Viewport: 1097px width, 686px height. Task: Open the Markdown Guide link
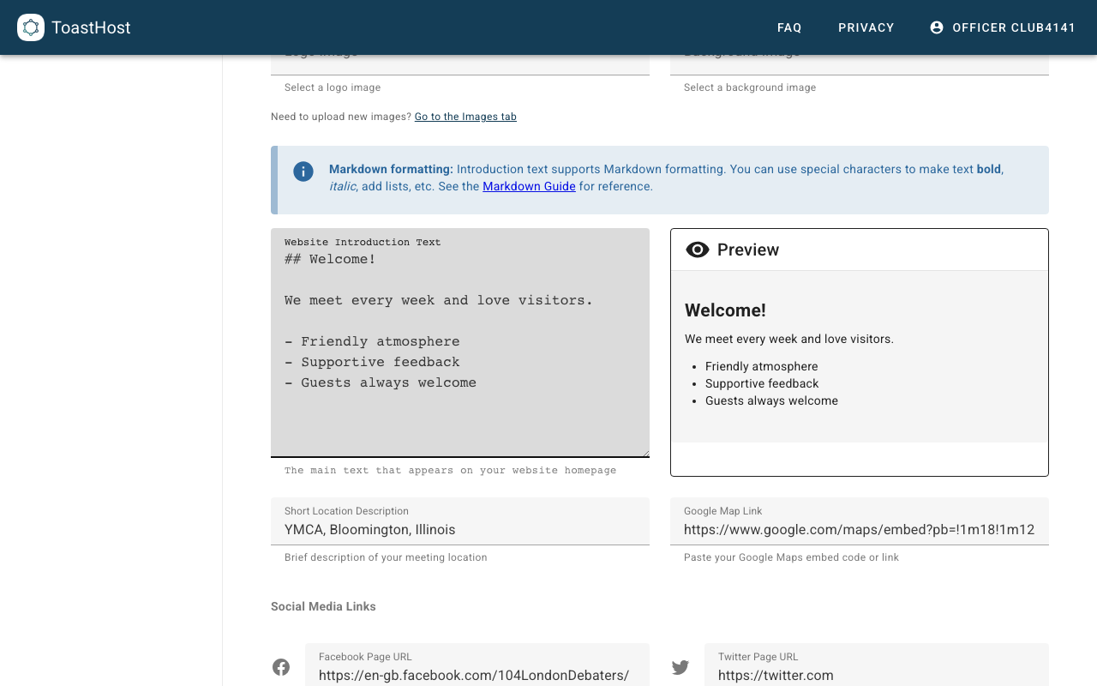[529, 186]
